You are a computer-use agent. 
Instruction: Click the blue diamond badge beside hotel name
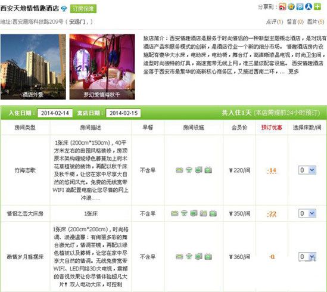64,9
